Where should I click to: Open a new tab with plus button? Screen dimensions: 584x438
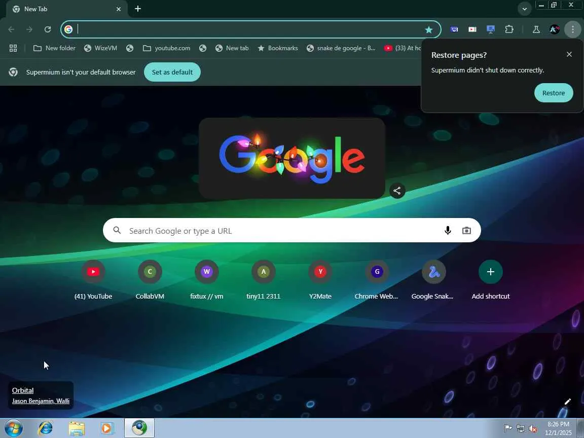tap(138, 9)
